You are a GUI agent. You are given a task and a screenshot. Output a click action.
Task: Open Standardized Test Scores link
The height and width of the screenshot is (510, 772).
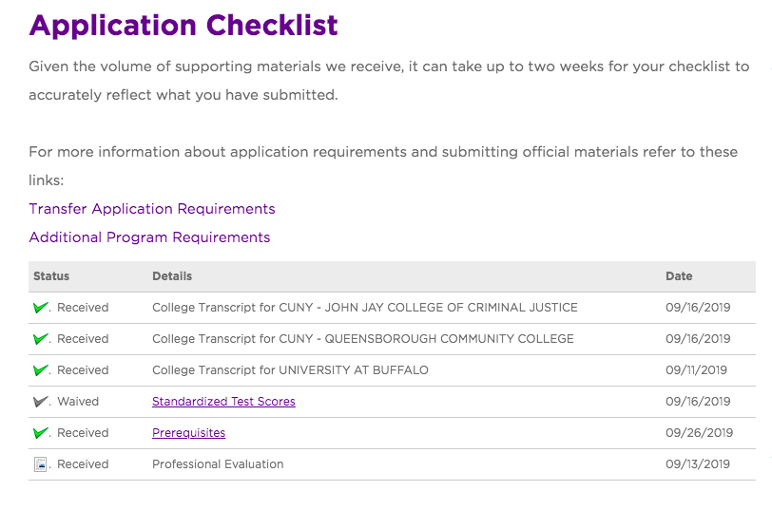point(223,402)
